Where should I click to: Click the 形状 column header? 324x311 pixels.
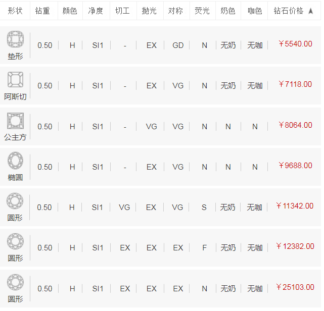click(x=15, y=11)
